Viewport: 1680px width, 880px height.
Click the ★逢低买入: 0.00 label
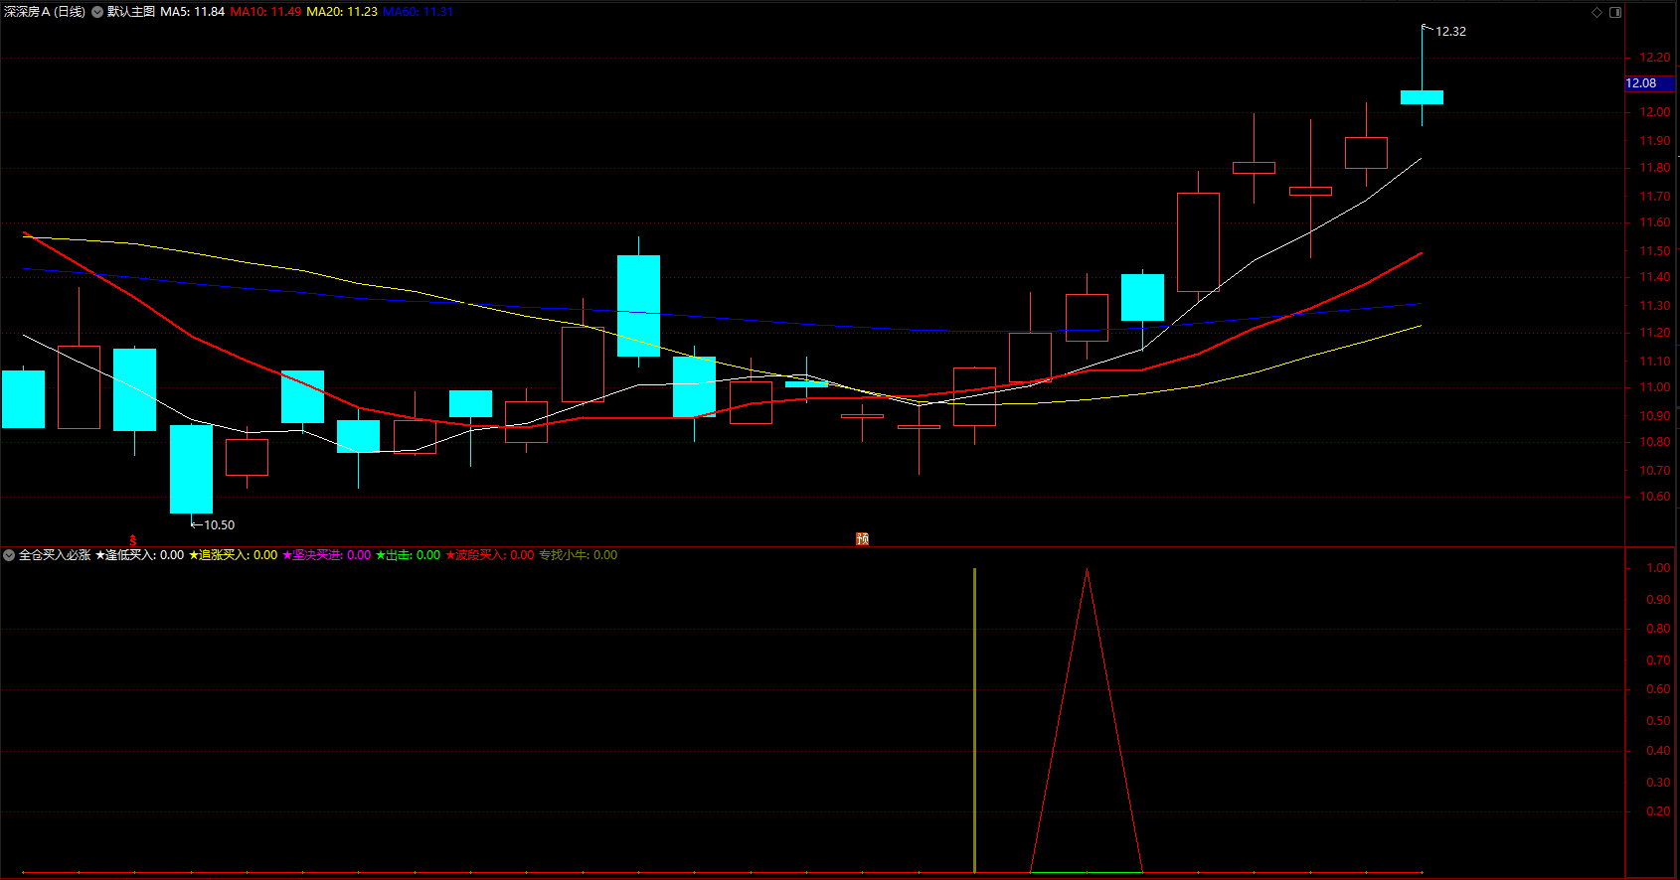pyautogui.click(x=139, y=555)
